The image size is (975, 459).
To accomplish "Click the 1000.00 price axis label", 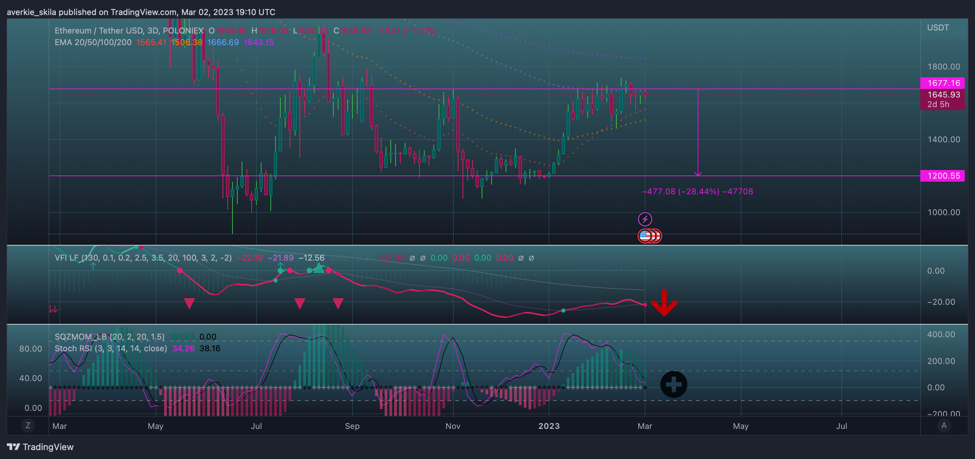I will pyautogui.click(x=944, y=212).
